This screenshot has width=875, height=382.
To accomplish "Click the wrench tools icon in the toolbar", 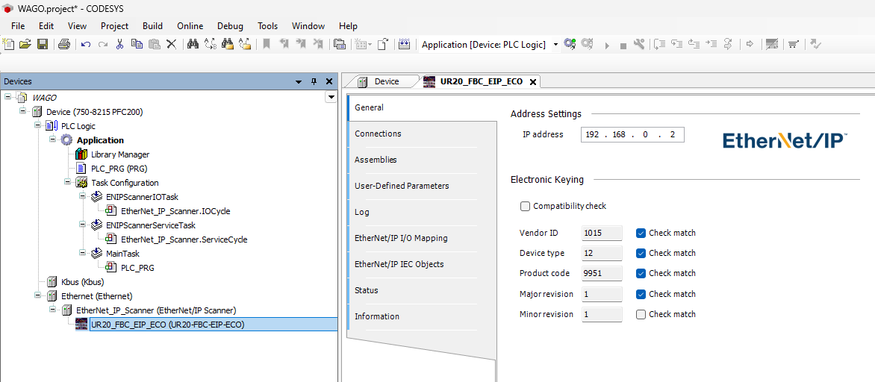I will [x=640, y=44].
